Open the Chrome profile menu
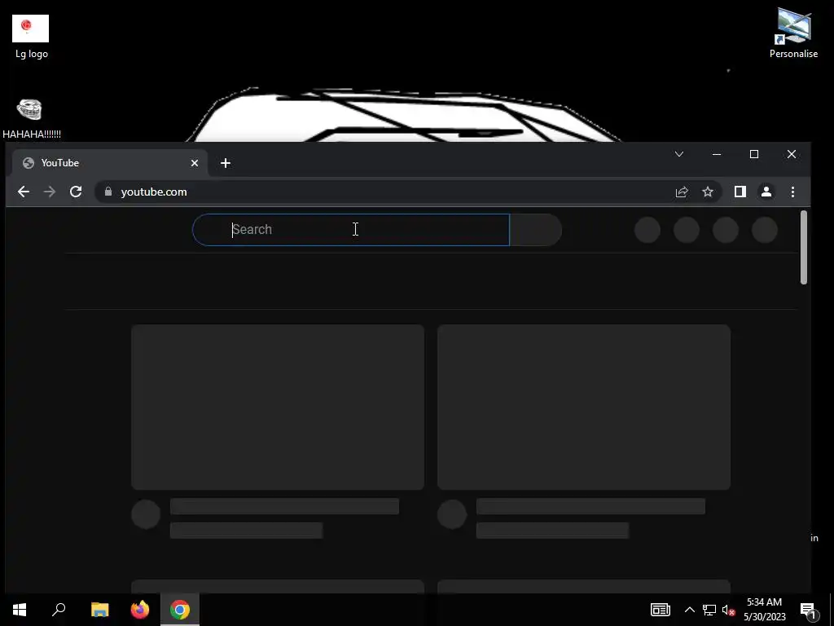The width and height of the screenshot is (834, 626). [766, 192]
